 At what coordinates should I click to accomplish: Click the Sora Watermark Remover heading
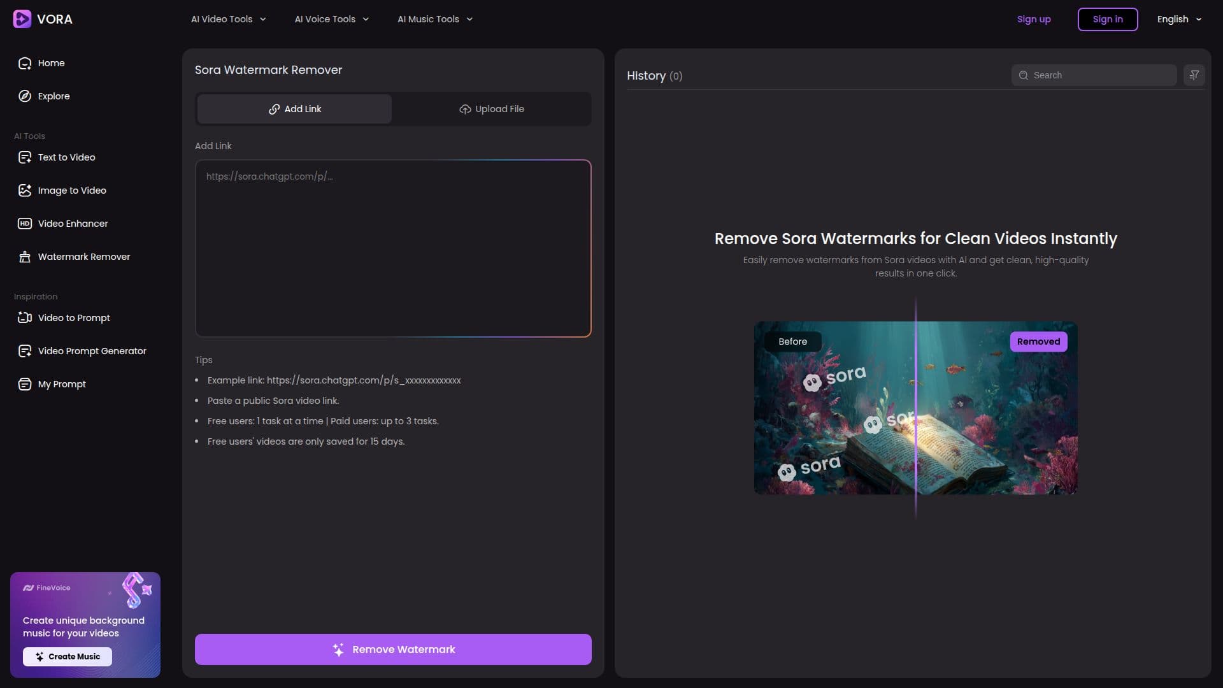(x=268, y=70)
